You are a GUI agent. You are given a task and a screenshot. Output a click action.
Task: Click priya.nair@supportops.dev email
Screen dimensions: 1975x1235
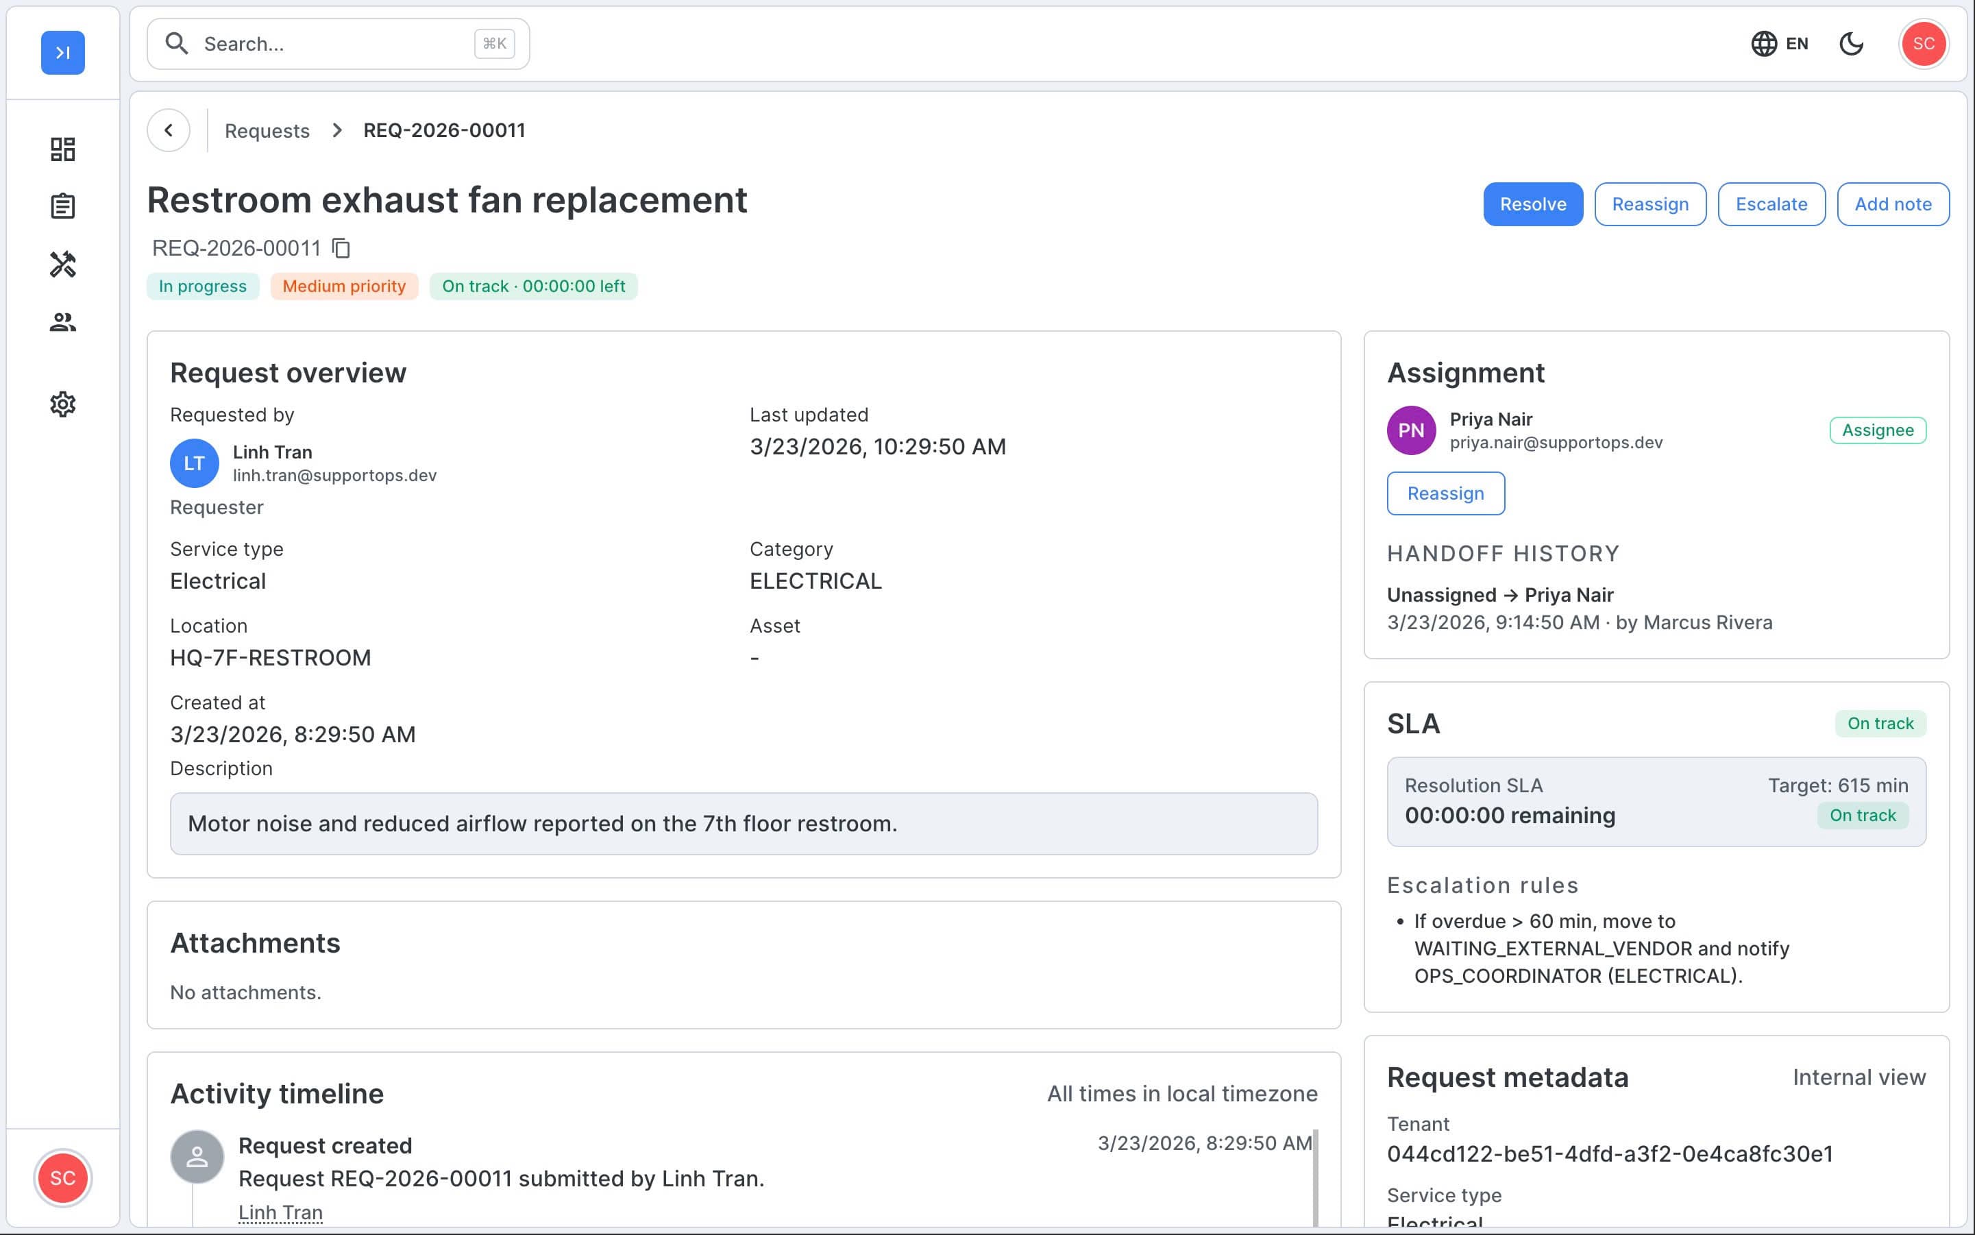tap(1556, 443)
